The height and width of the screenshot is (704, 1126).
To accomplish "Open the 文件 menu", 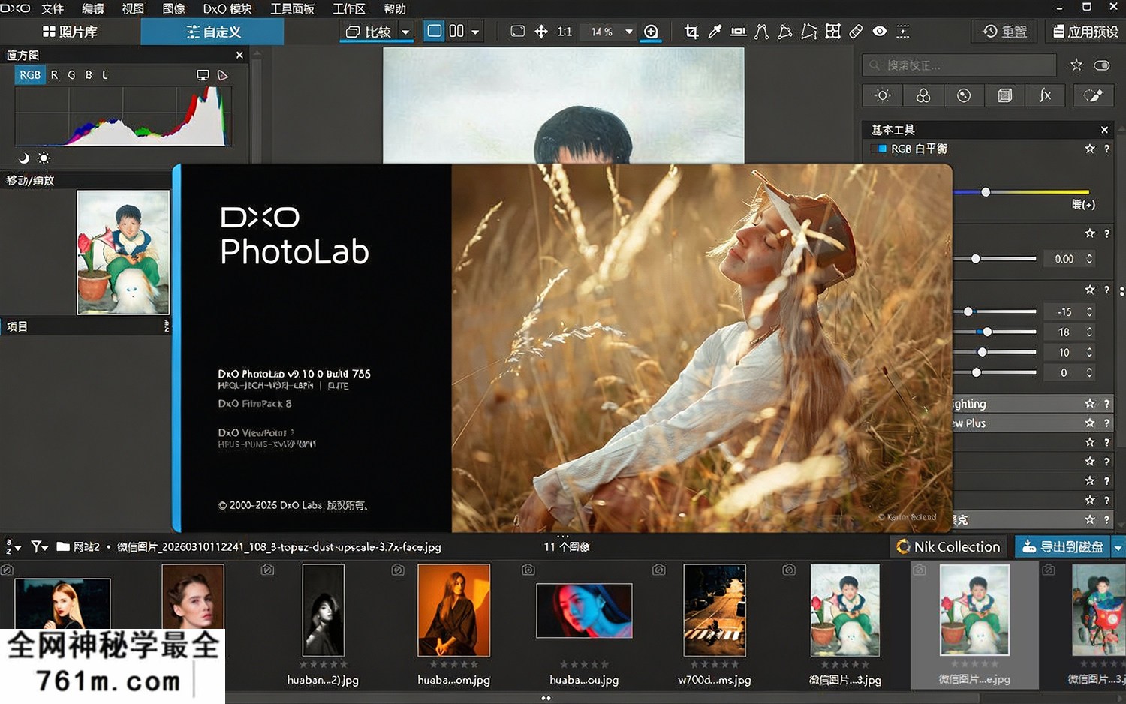I will (52, 8).
